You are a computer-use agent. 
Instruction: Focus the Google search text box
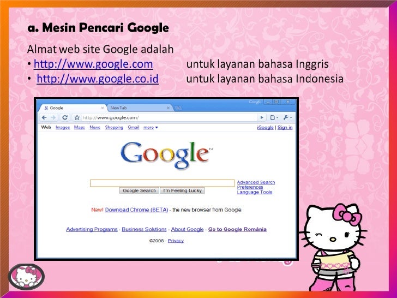tap(163, 183)
